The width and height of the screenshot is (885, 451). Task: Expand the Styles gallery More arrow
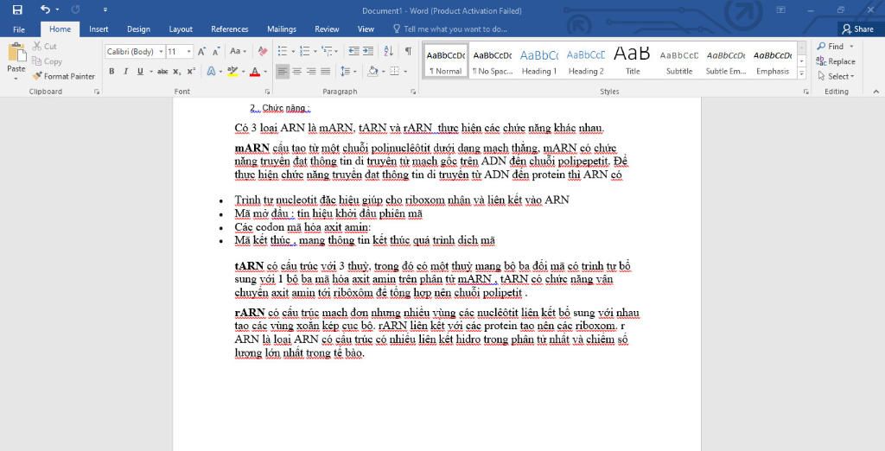[x=801, y=73]
